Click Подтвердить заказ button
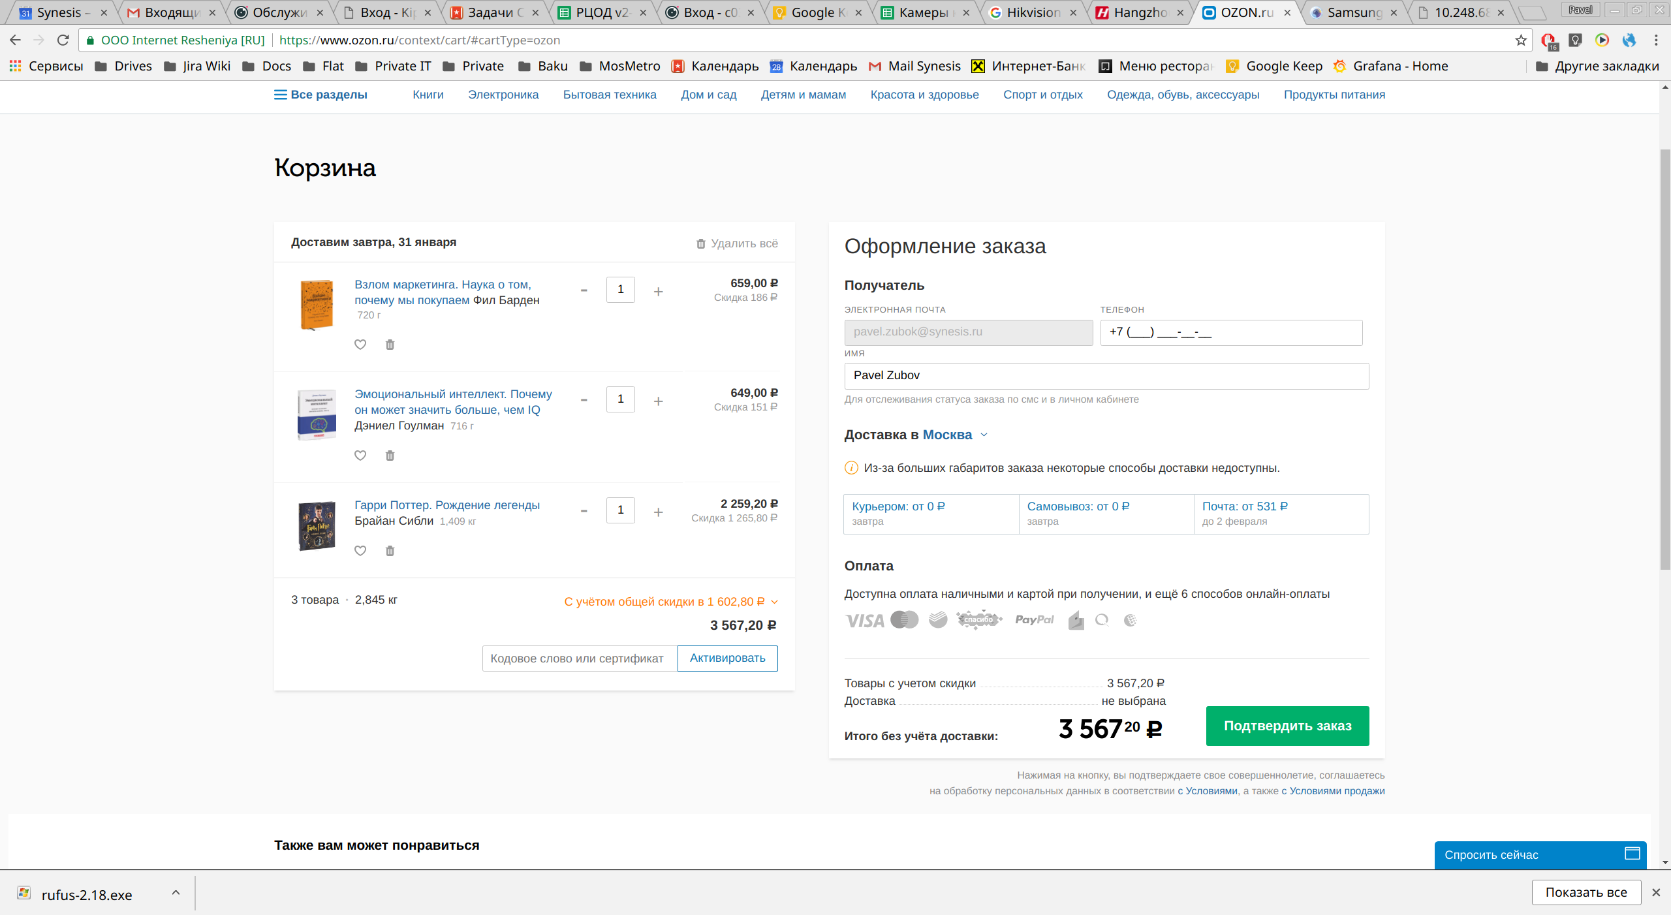 click(x=1287, y=726)
